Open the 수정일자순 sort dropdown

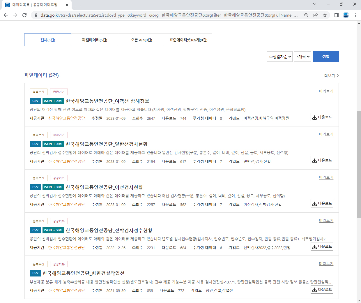tap(279, 57)
